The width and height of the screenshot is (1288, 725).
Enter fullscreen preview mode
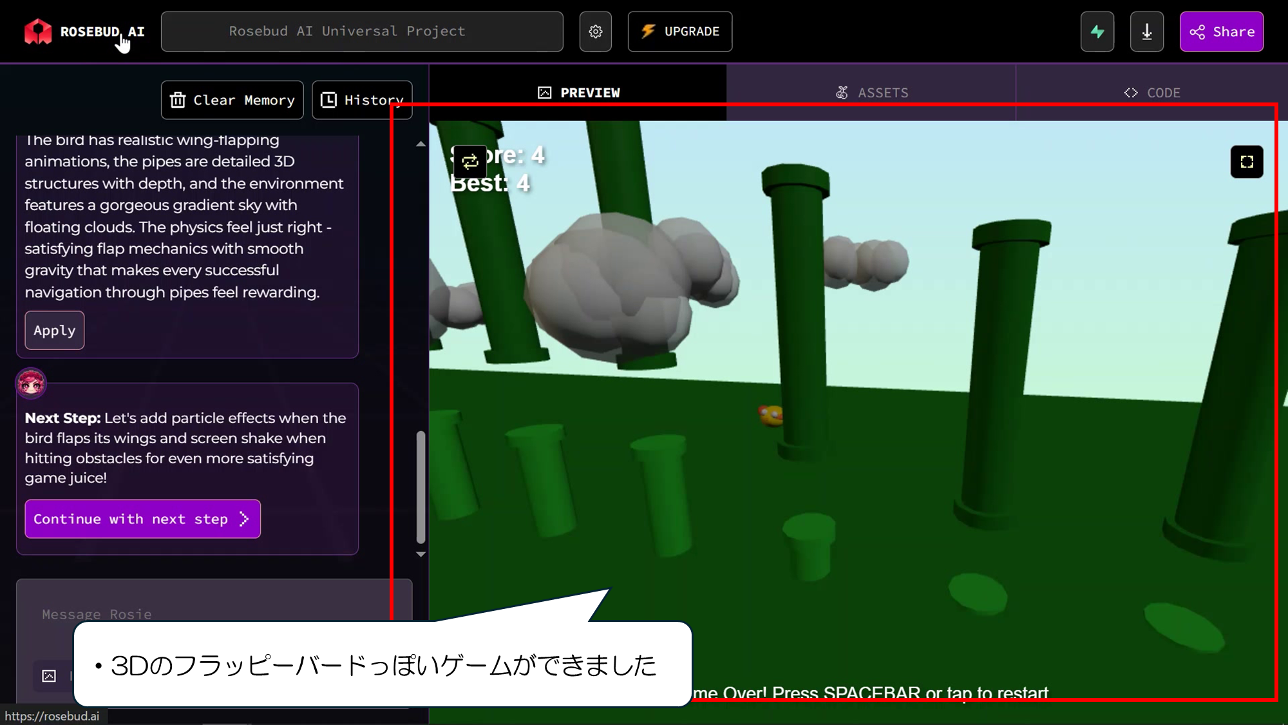[1247, 162]
